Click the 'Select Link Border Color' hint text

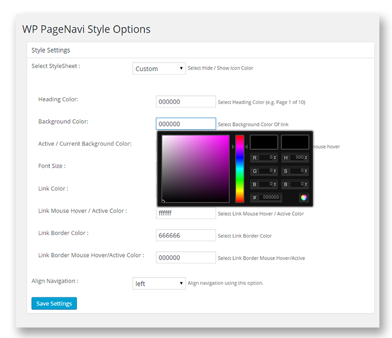(245, 236)
